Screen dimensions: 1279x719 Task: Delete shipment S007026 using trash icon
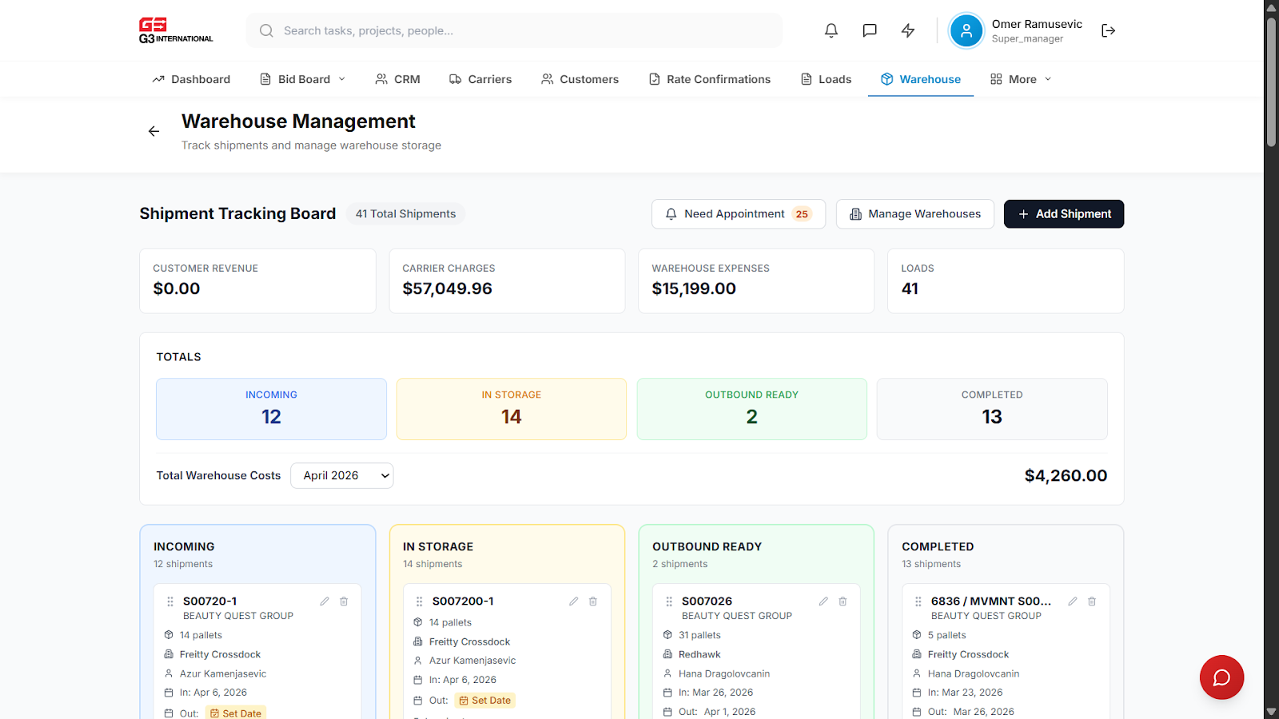[x=843, y=602]
